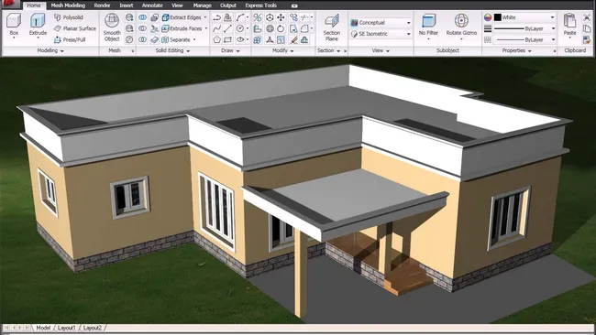
Task: Switch to the Mesh Modeling tab
Action: click(x=68, y=5)
